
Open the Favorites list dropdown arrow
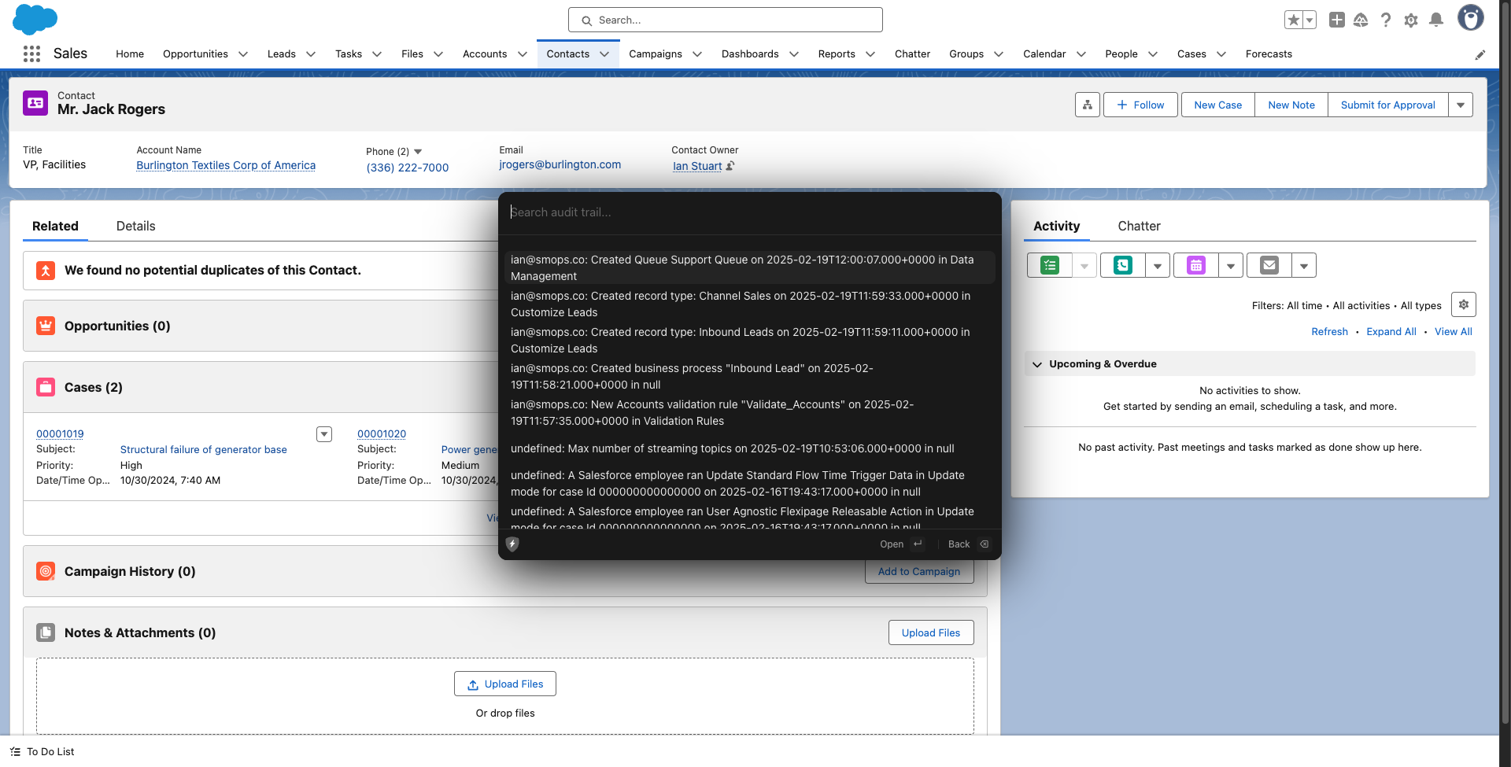1310,20
